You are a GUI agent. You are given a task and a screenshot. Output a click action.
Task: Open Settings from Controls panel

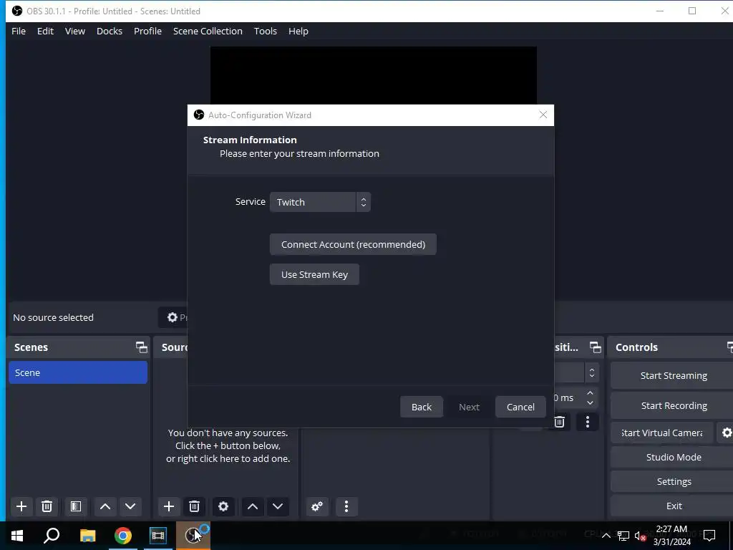click(673, 481)
